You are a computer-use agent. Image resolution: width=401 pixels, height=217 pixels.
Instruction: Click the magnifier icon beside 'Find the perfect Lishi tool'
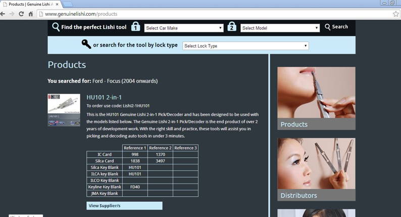(x=56, y=27)
